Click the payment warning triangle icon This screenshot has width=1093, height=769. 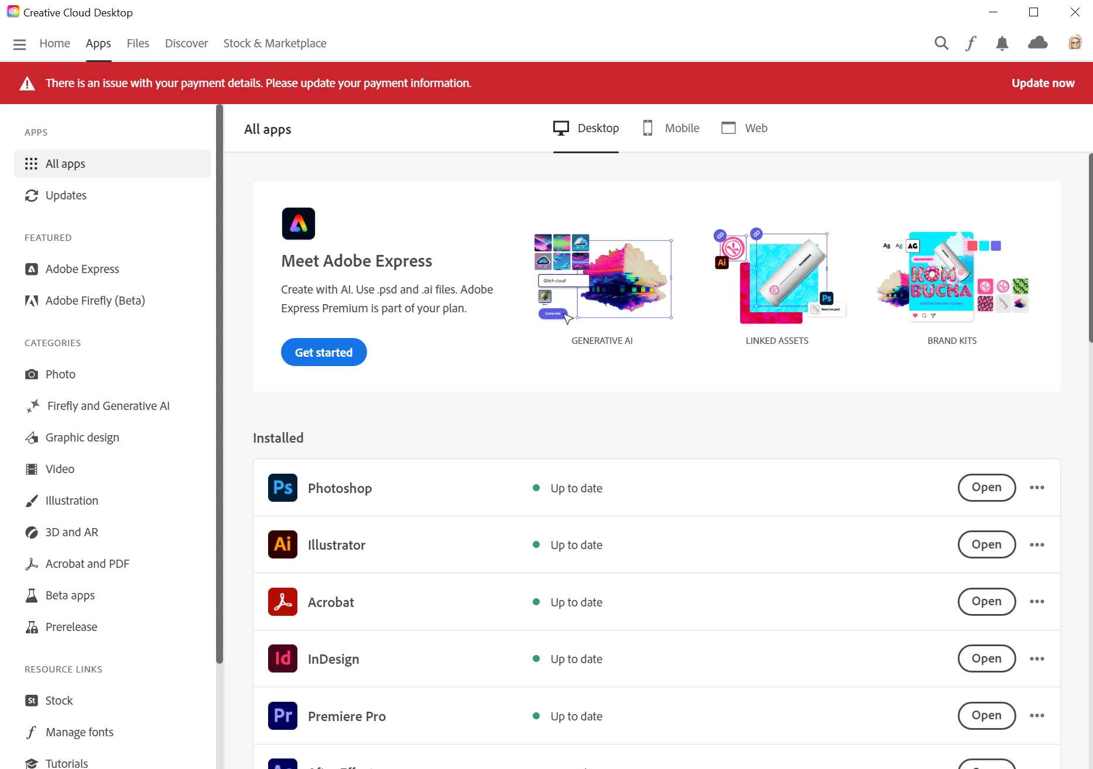tap(27, 84)
